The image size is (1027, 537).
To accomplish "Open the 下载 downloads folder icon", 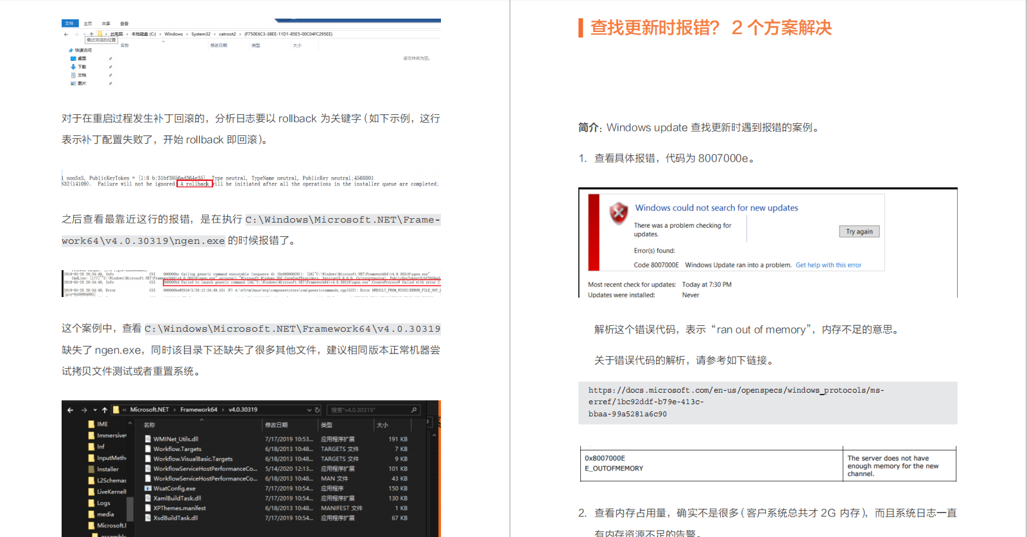I will click(x=73, y=67).
